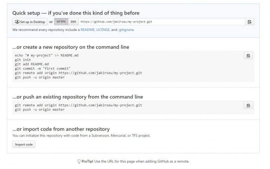Copy the repository URL with clipboard icon
Screen dimensions: 270x169
(x=249, y=22)
